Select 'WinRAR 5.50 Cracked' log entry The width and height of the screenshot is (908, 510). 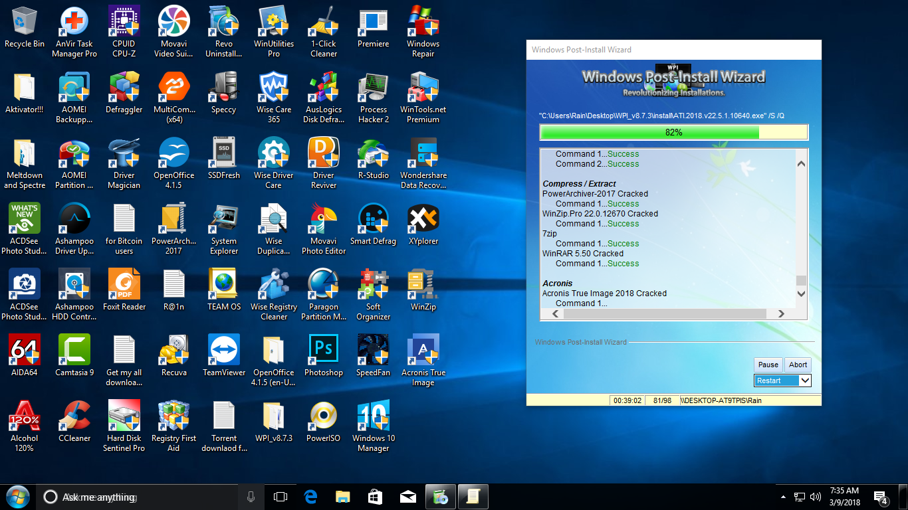[583, 254]
